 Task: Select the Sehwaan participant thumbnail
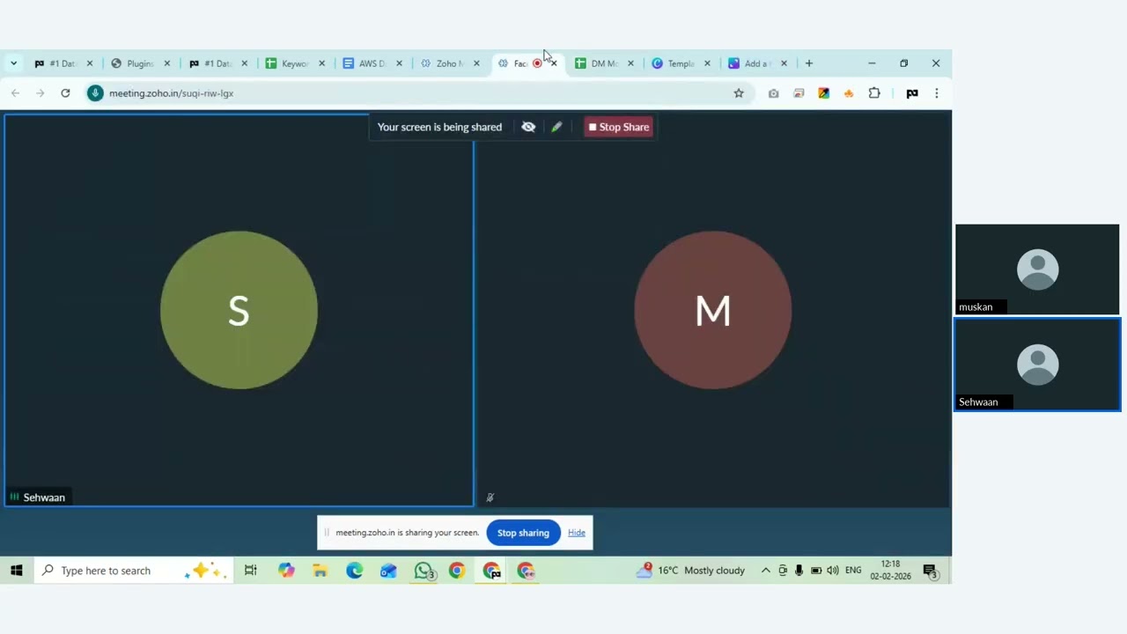pos(1037,365)
